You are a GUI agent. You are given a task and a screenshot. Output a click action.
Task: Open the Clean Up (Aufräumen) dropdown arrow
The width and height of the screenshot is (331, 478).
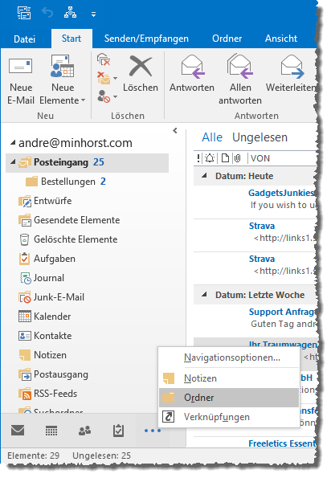pos(115,78)
